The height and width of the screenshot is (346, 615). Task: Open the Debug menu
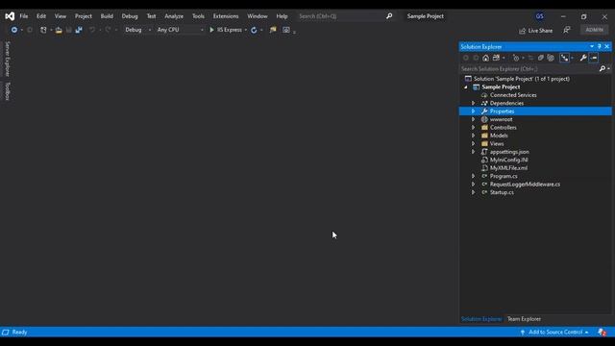[130, 16]
